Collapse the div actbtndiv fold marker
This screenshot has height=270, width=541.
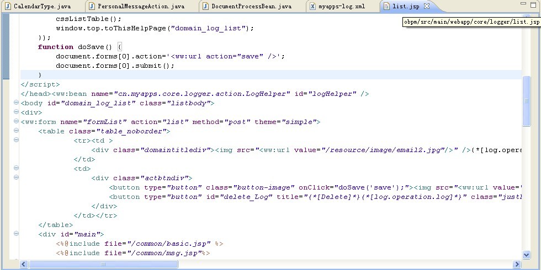click(x=16, y=177)
